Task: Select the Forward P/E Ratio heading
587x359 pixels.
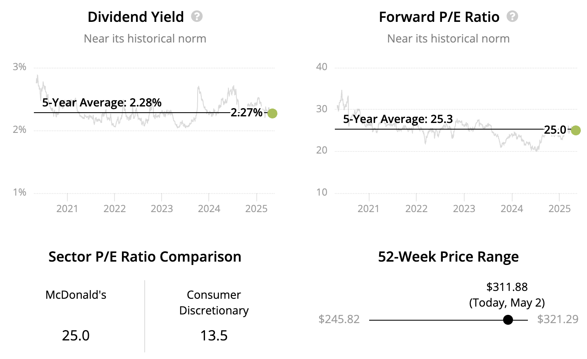Action: click(439, 17)
